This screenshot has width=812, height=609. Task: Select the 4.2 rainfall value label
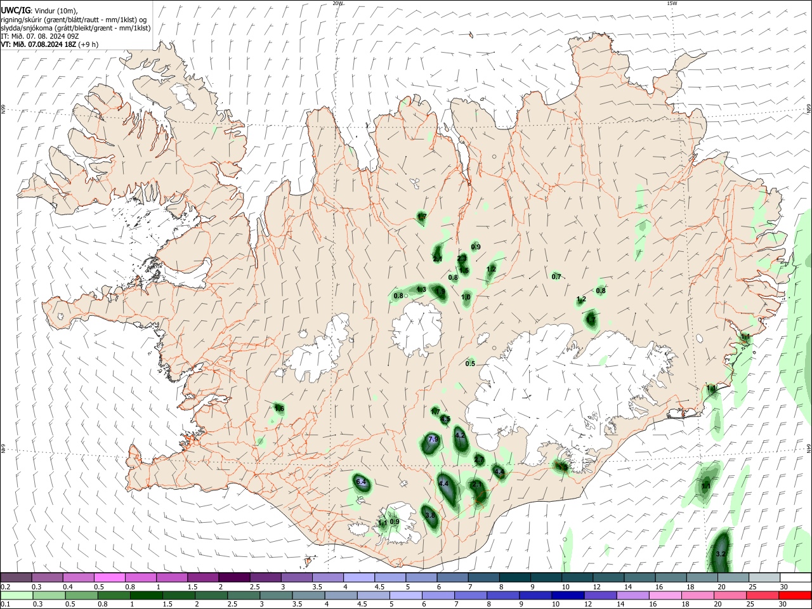point(461,436)
